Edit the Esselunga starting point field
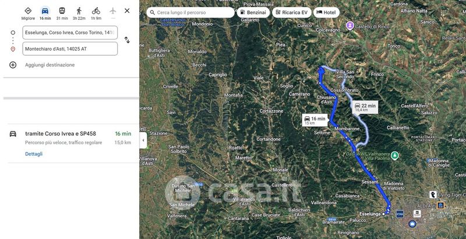This screenshot has height=239, width=466. 70,33
